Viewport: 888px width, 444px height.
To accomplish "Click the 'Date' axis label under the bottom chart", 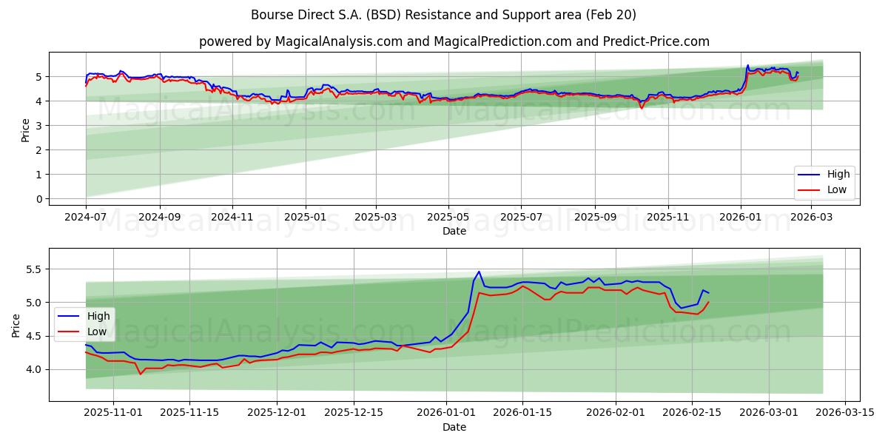I will [x=454, y=427].
